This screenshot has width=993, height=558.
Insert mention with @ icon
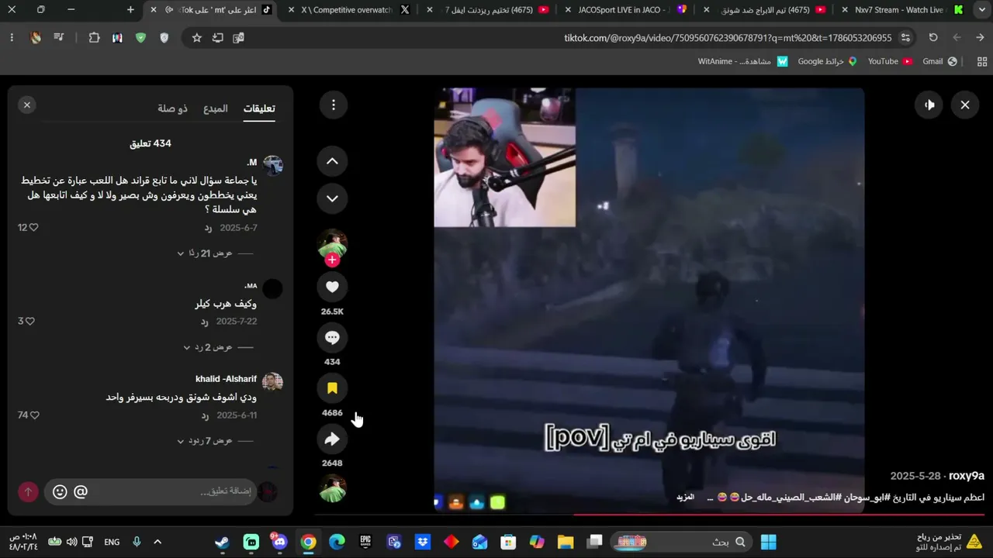[x=81, y=491]
